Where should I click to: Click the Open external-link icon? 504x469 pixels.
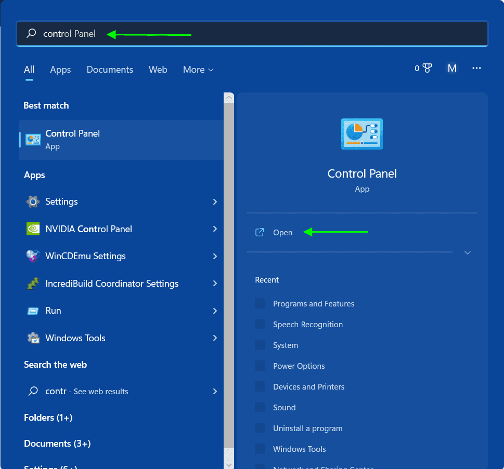[x=260, y=232]
